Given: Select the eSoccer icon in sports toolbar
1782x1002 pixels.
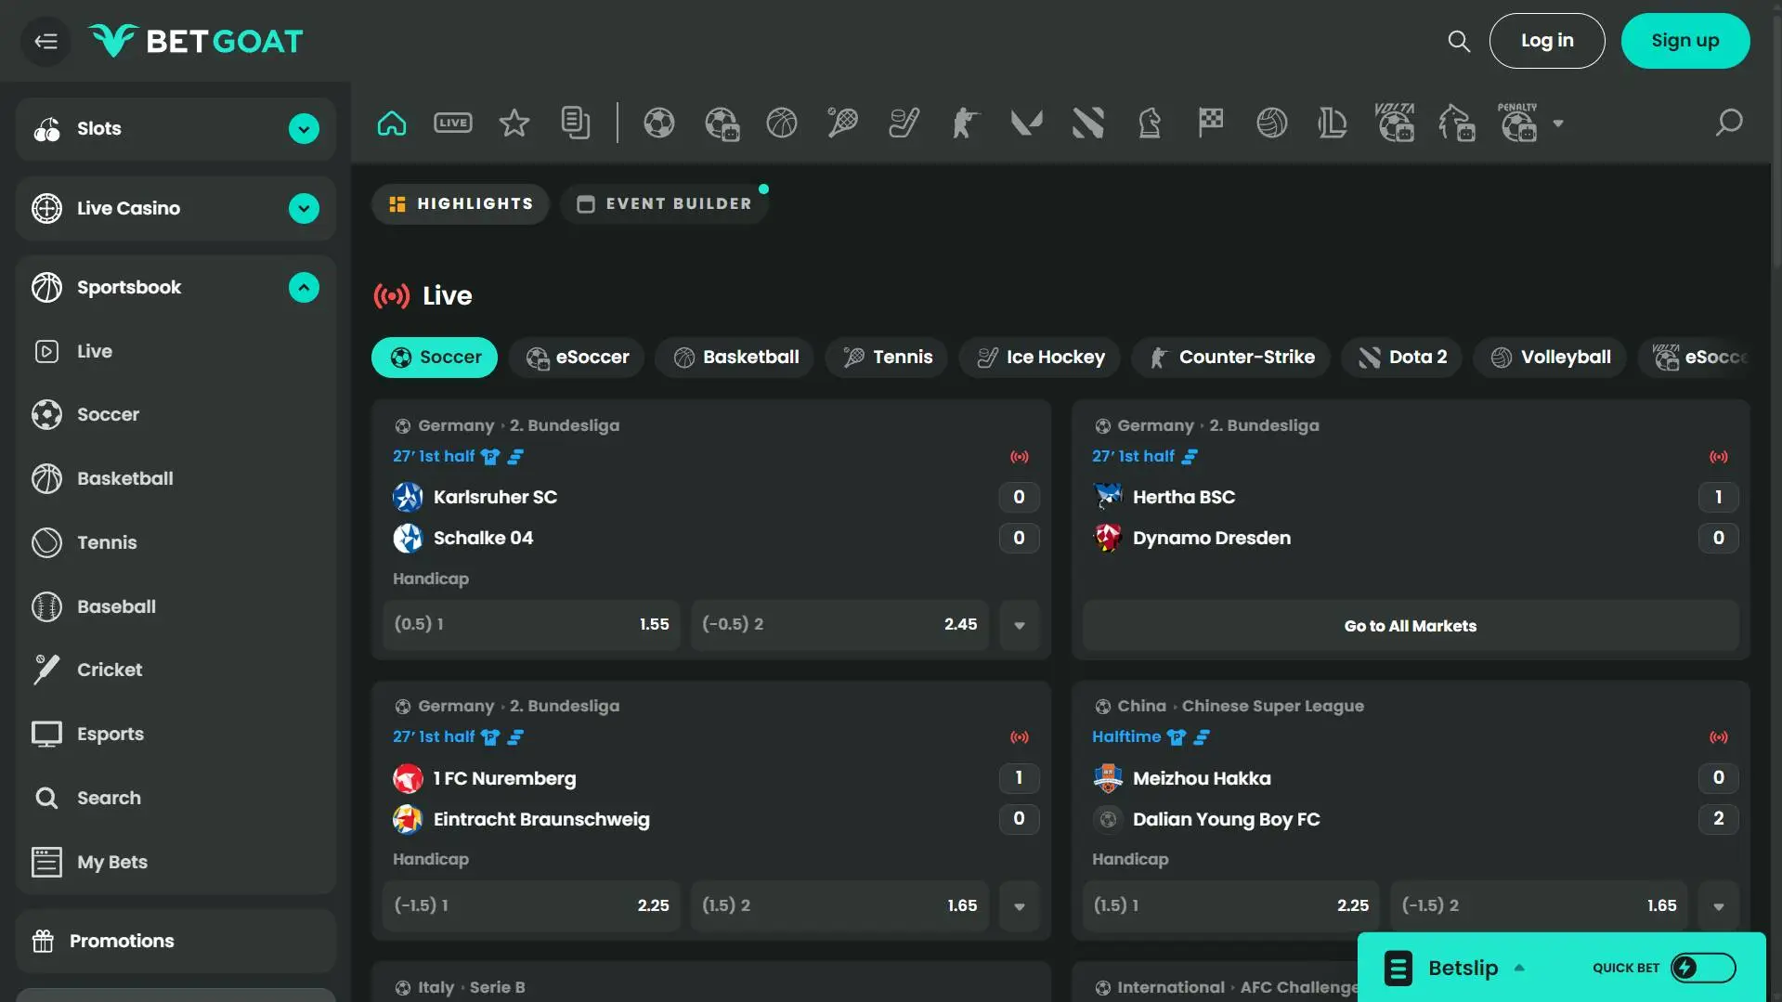Looking at the screenshot, I should 722,123.
